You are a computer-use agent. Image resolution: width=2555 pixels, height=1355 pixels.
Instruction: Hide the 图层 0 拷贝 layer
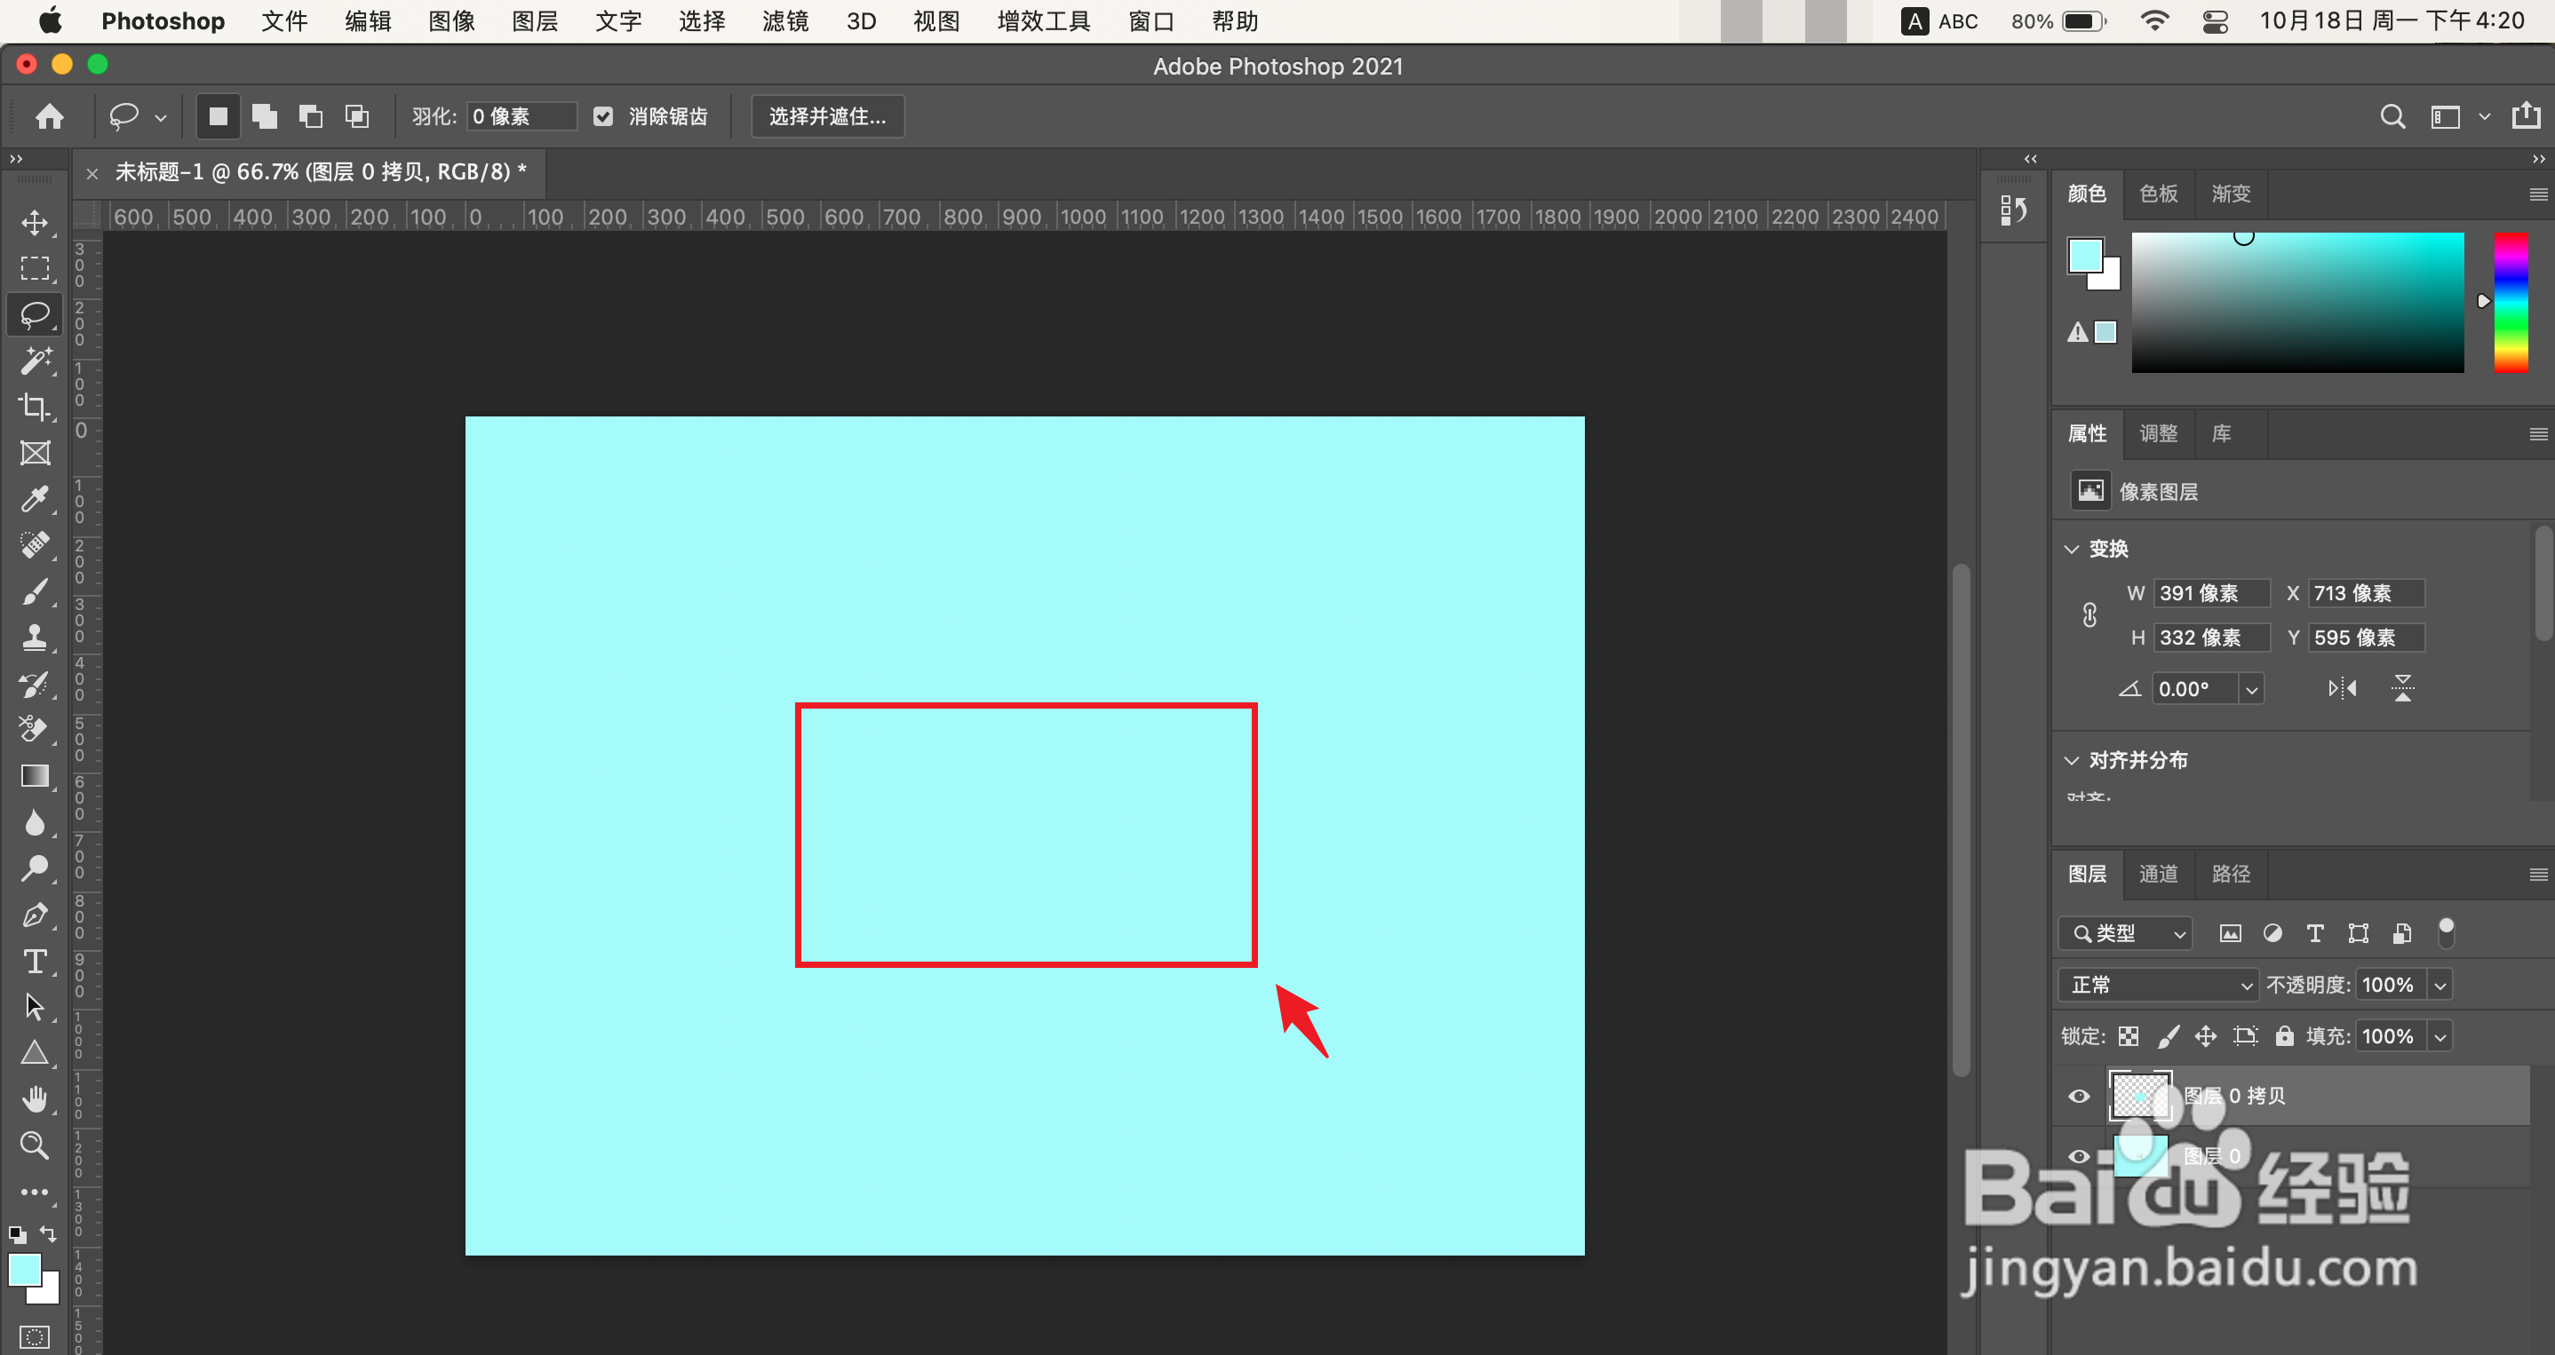tap(2079, 1096)
